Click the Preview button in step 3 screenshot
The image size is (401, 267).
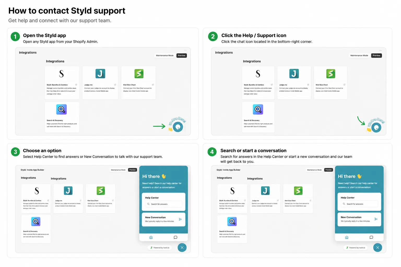tap(133, 170)
